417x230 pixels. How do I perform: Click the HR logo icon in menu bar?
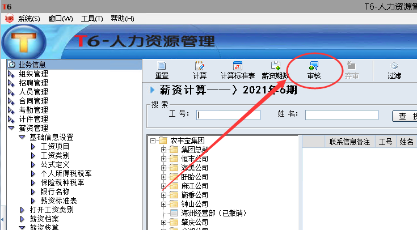point(10,19)
